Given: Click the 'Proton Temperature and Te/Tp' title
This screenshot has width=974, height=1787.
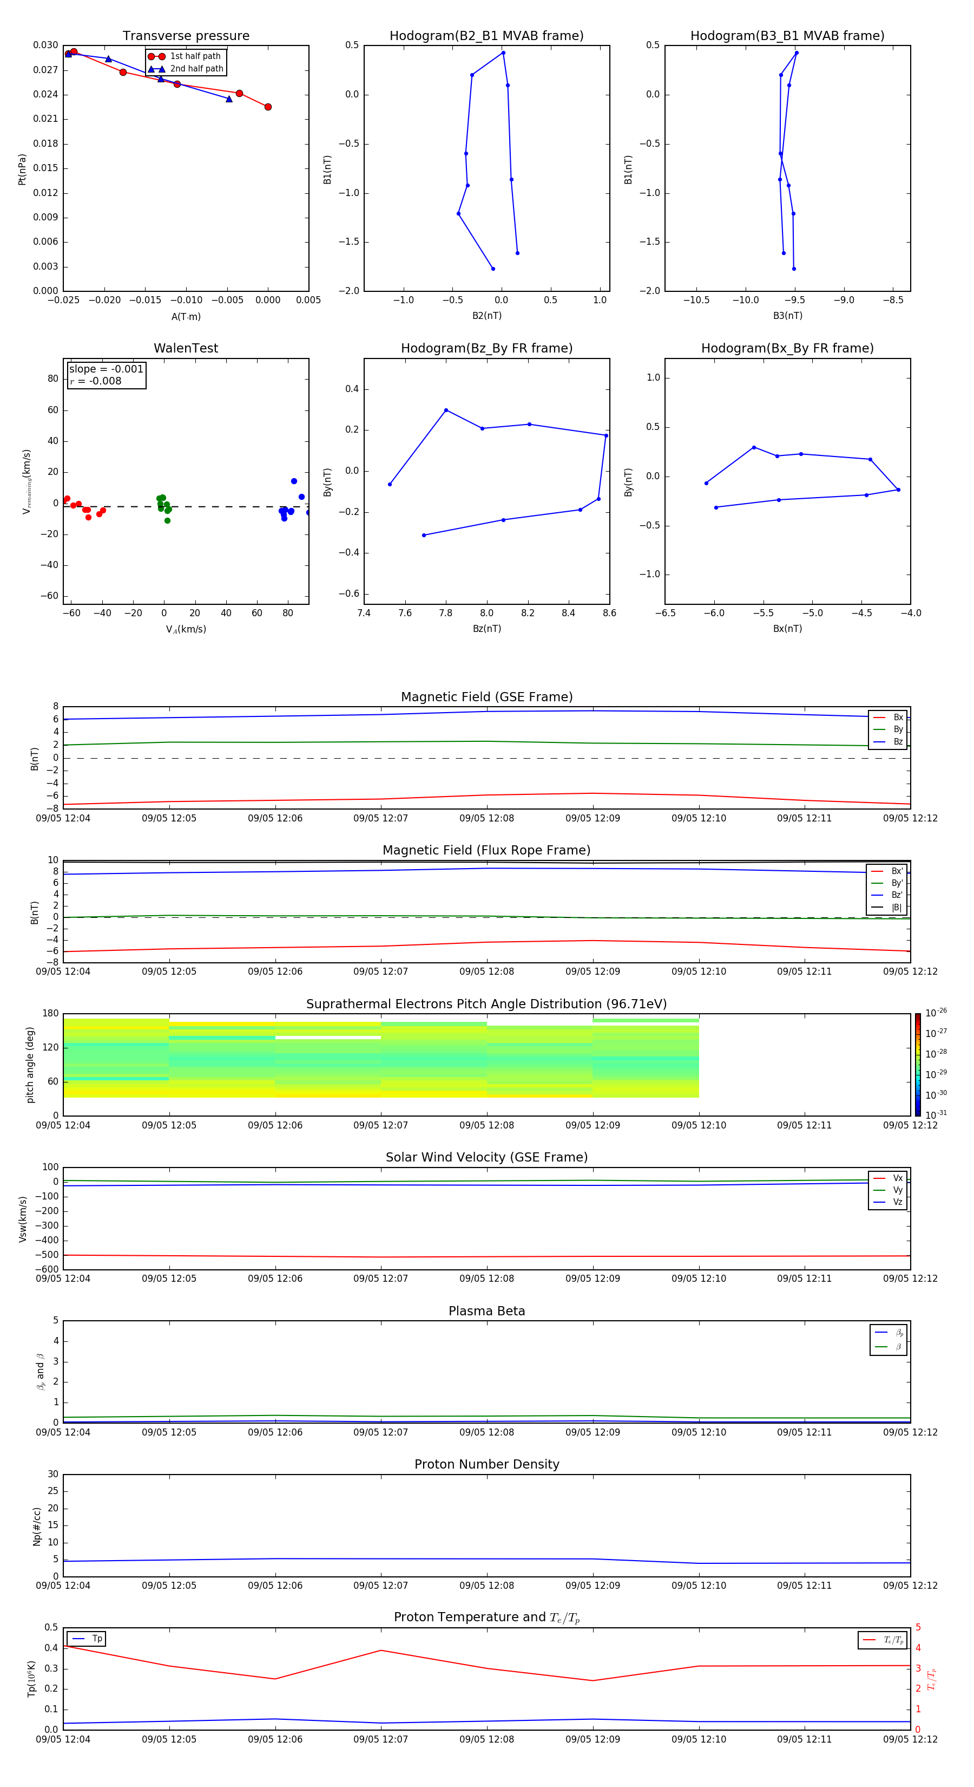Looking at the screenshot, I should coord(486,1618).
